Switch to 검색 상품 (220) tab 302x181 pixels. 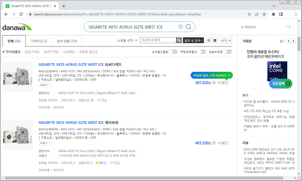tap(66, 41)
